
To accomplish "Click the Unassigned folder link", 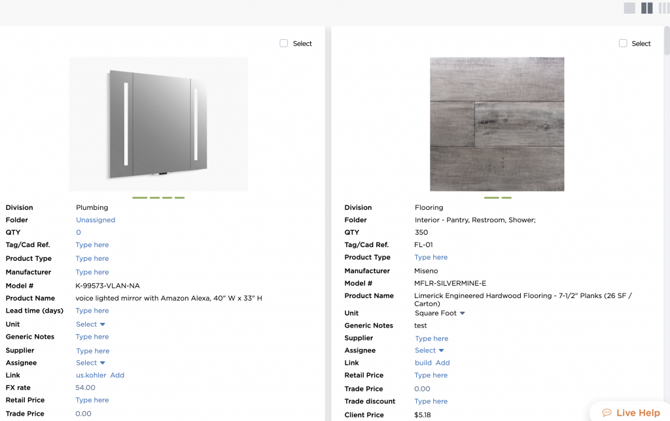I will coord(95,220).
